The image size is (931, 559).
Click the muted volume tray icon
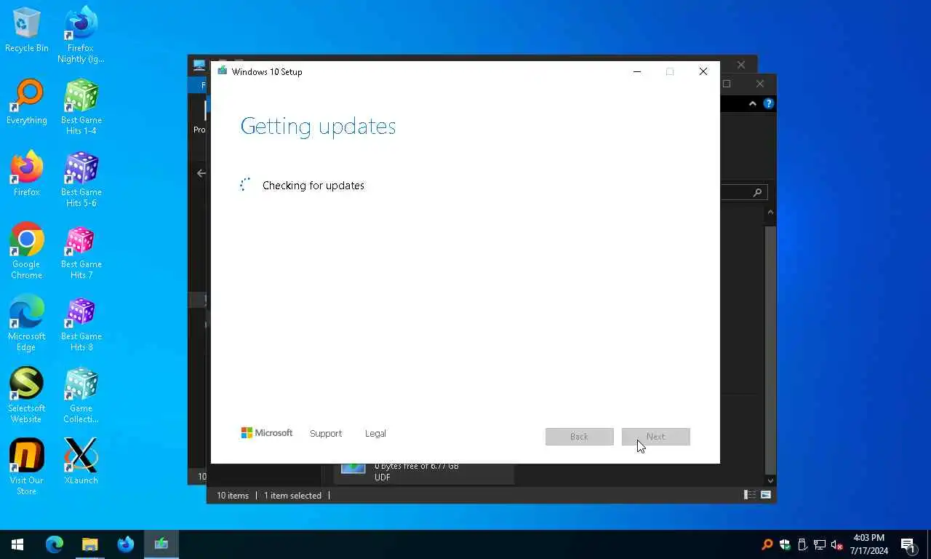(837, 544)
